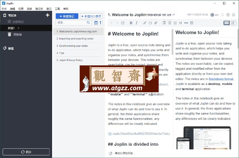Click the tag icon below the editor
This screenshot has height=158, width=239.
tap(110, 153)
